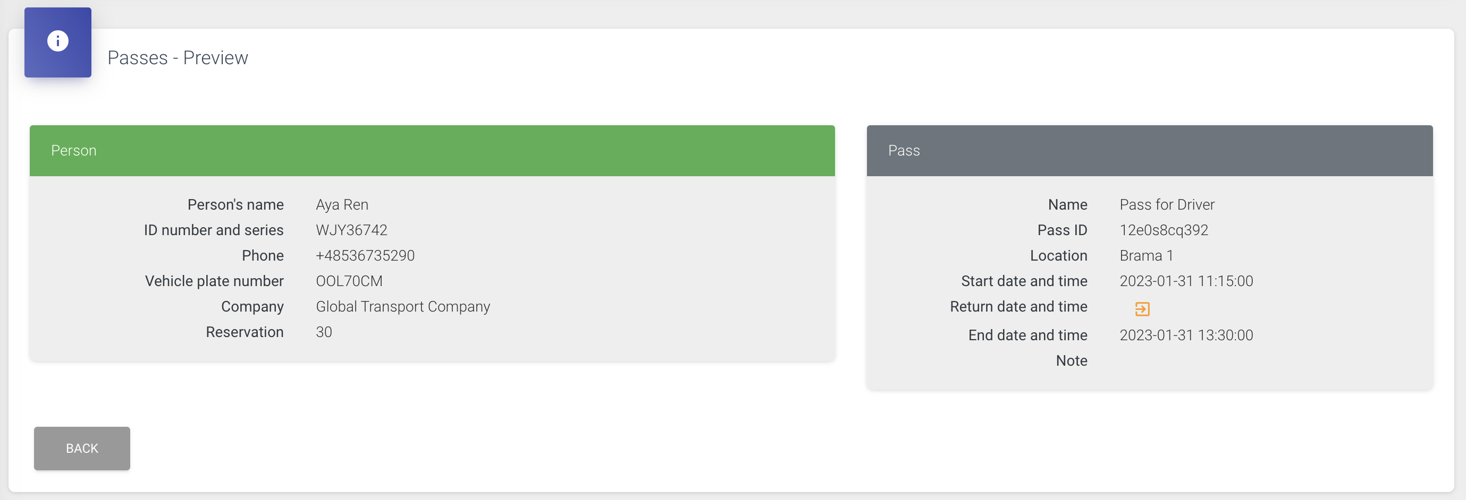The width and height of the screenshot is (1466, 500).
Task: Click the Passes - Preview page title
Action: [x=178, y=57]
